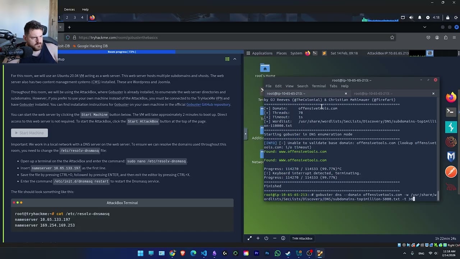460x259 pixels.
Task: Toggle fullscreen for the AttackBox view
Action: coord(249,238)
